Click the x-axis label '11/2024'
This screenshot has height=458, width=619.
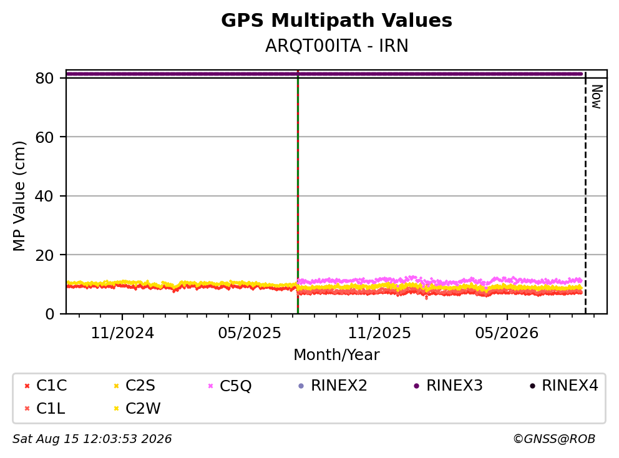click(x=122, y=333)
